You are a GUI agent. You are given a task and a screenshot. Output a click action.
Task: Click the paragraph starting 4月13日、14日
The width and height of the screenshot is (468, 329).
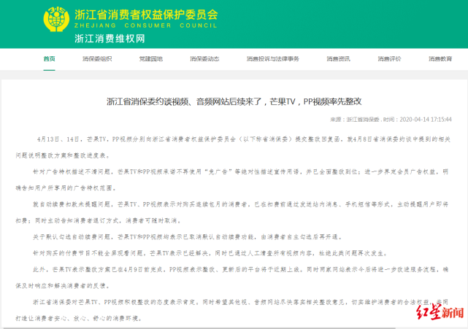pos(233,147)
